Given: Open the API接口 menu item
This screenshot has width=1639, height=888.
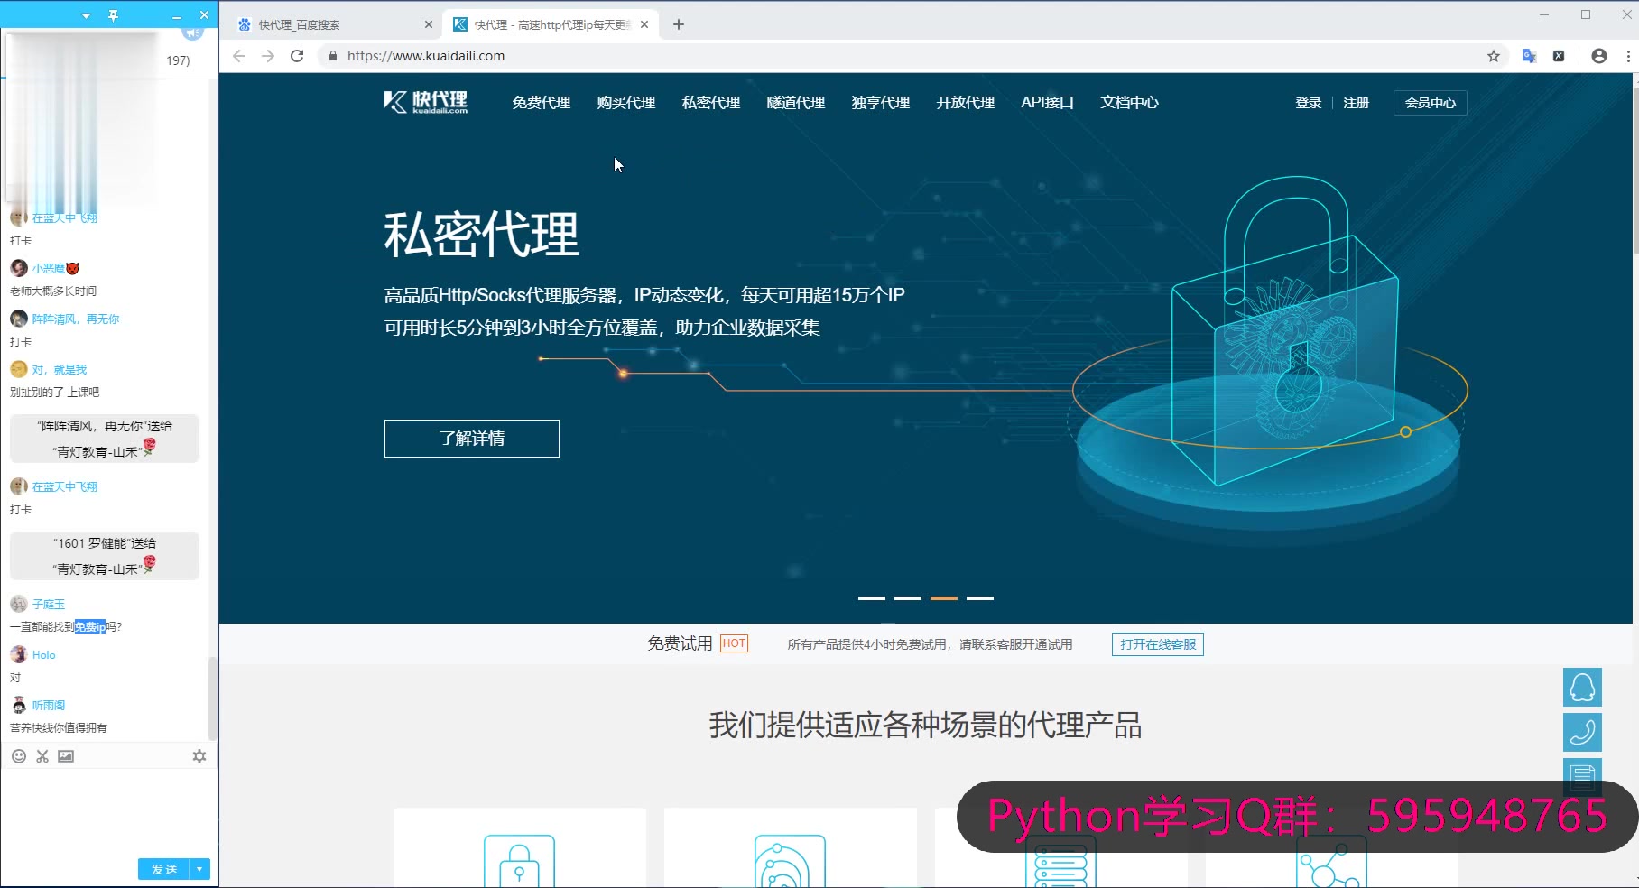Looking at the screenshot, I should click(x=1048, y=103).
